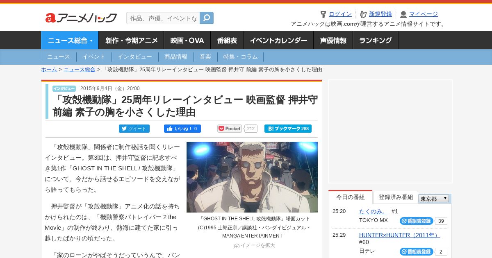The height and width of the screenshot is (258, 492).
Task: Click the ホーム breadcrumb link
Action: 49,69
